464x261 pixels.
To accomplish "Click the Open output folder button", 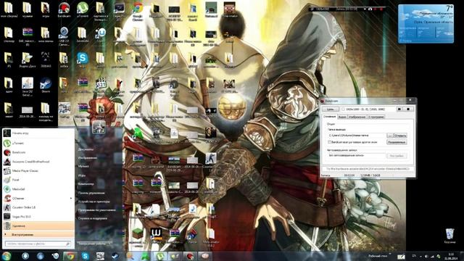I will coord(400,136).
